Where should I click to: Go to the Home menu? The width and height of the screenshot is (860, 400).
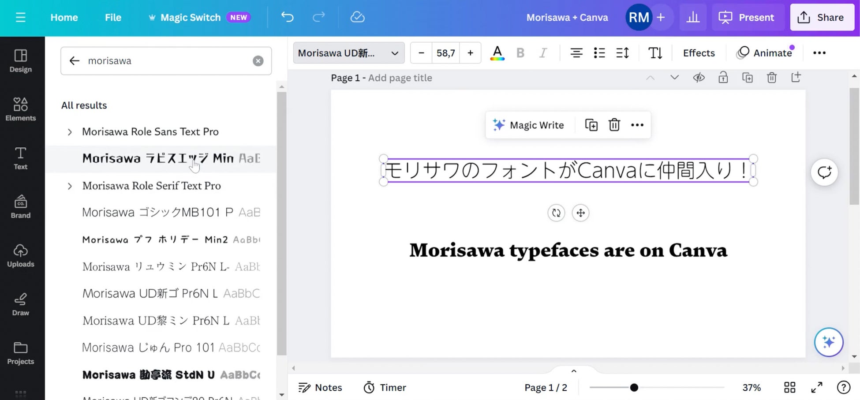64,17
